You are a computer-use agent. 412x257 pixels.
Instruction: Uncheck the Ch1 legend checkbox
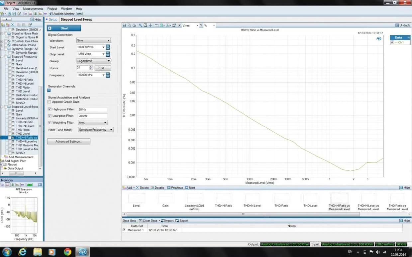392,42
